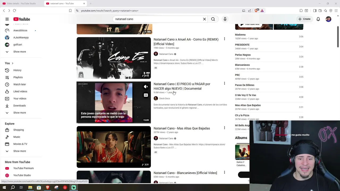This screenshot has height=191, width=340.
Task: Start voice search with microphone icon
Action: (x=225, y=19)
